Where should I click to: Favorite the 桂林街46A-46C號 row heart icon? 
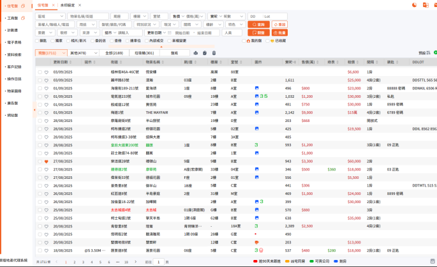[x=47, y=72]
